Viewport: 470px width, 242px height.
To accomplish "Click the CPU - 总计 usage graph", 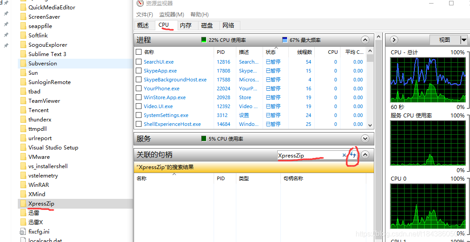I will (427, 80).
